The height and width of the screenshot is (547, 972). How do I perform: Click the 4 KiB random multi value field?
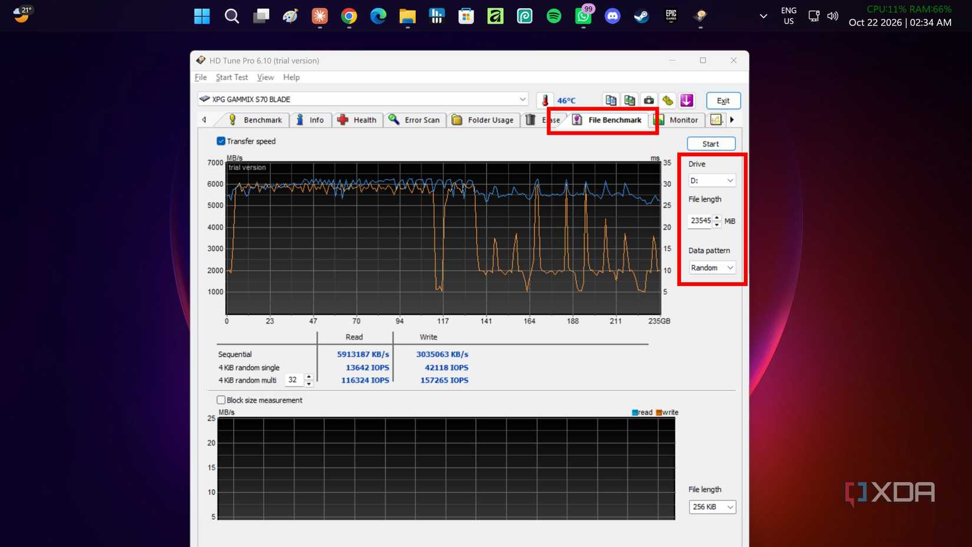[x=295, y=380]
